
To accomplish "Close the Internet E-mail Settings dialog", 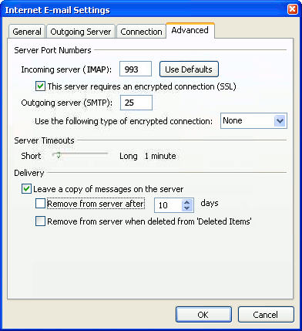I will (x=292, y=10).
